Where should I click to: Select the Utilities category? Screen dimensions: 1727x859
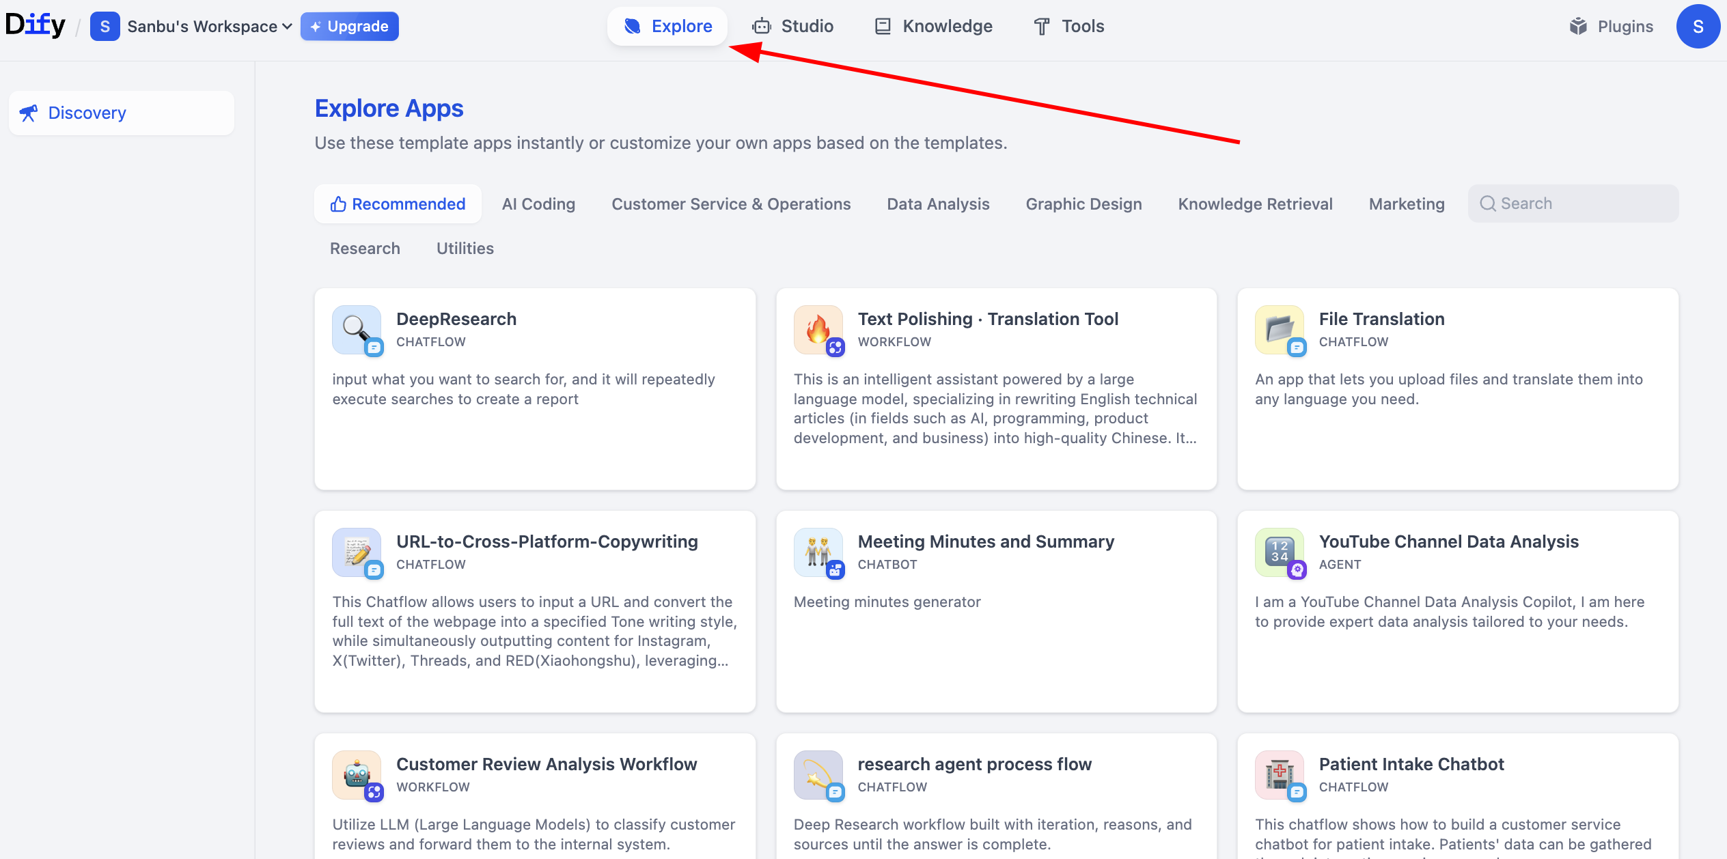coord(465,249)
